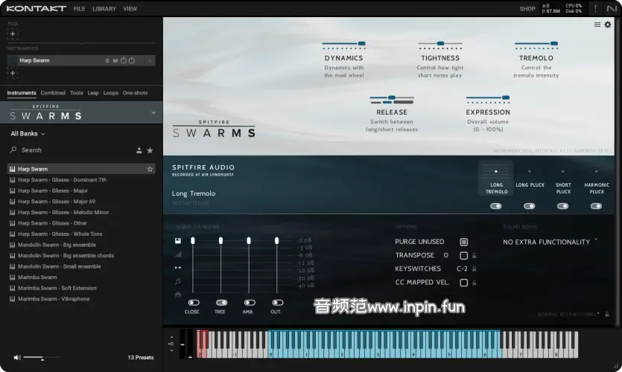Switch to the Tools tab
This screenshot has height=372, width=622.
click(x=77, y=93)
